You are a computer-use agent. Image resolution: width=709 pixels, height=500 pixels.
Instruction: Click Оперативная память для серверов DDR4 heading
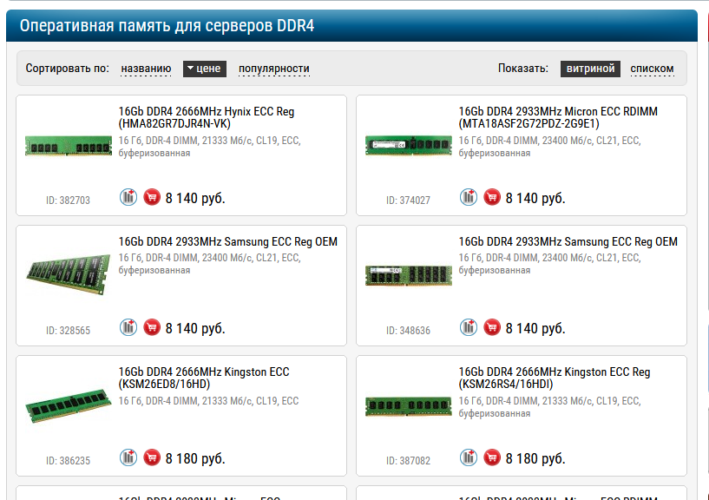point(167,26)
